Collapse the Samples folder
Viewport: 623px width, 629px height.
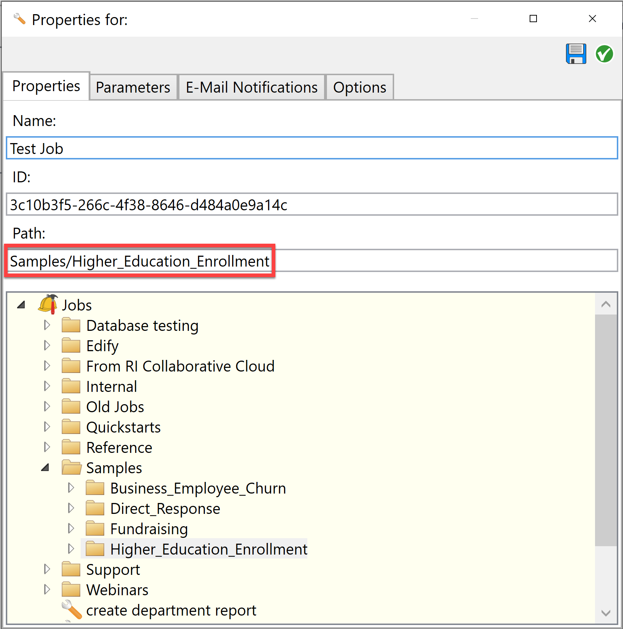click(x=45, y=468)
